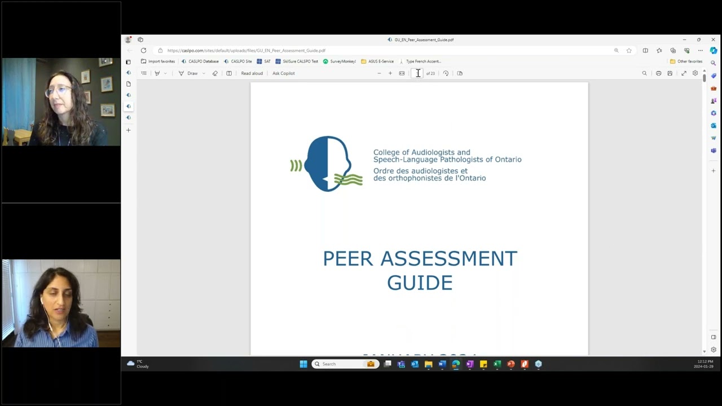Refresh the page in Edge
722x406 pixels.
pyautogui.click(x=143, y=50)
